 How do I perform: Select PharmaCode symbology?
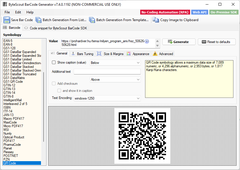pos(22,145)
